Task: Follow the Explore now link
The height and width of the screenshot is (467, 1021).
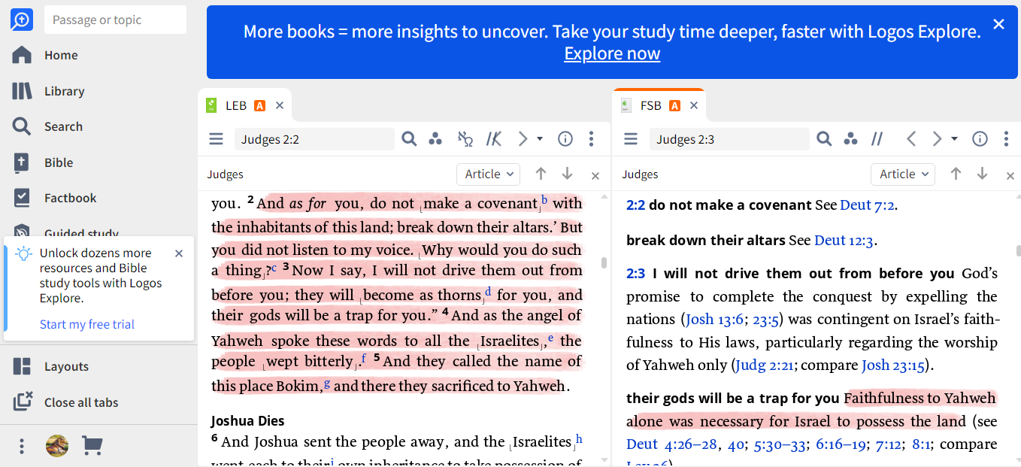Action: [x=612, y=53]
